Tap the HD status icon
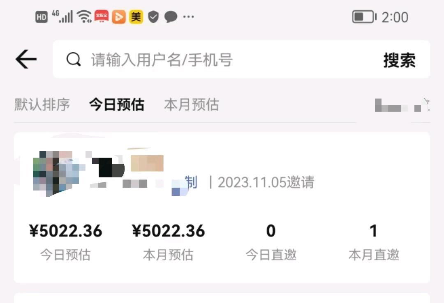444x303 pixels. click(x=42, y=17)
